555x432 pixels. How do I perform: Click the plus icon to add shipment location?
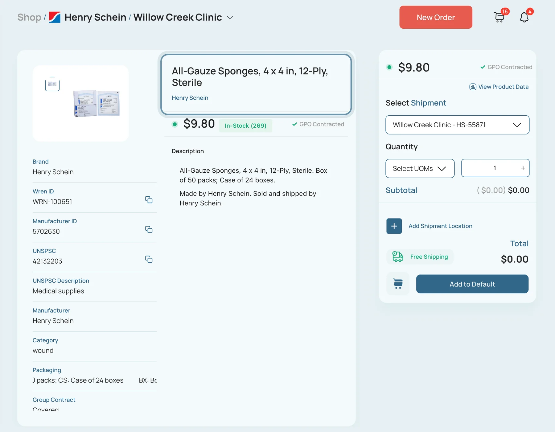[x=394, y=226]
